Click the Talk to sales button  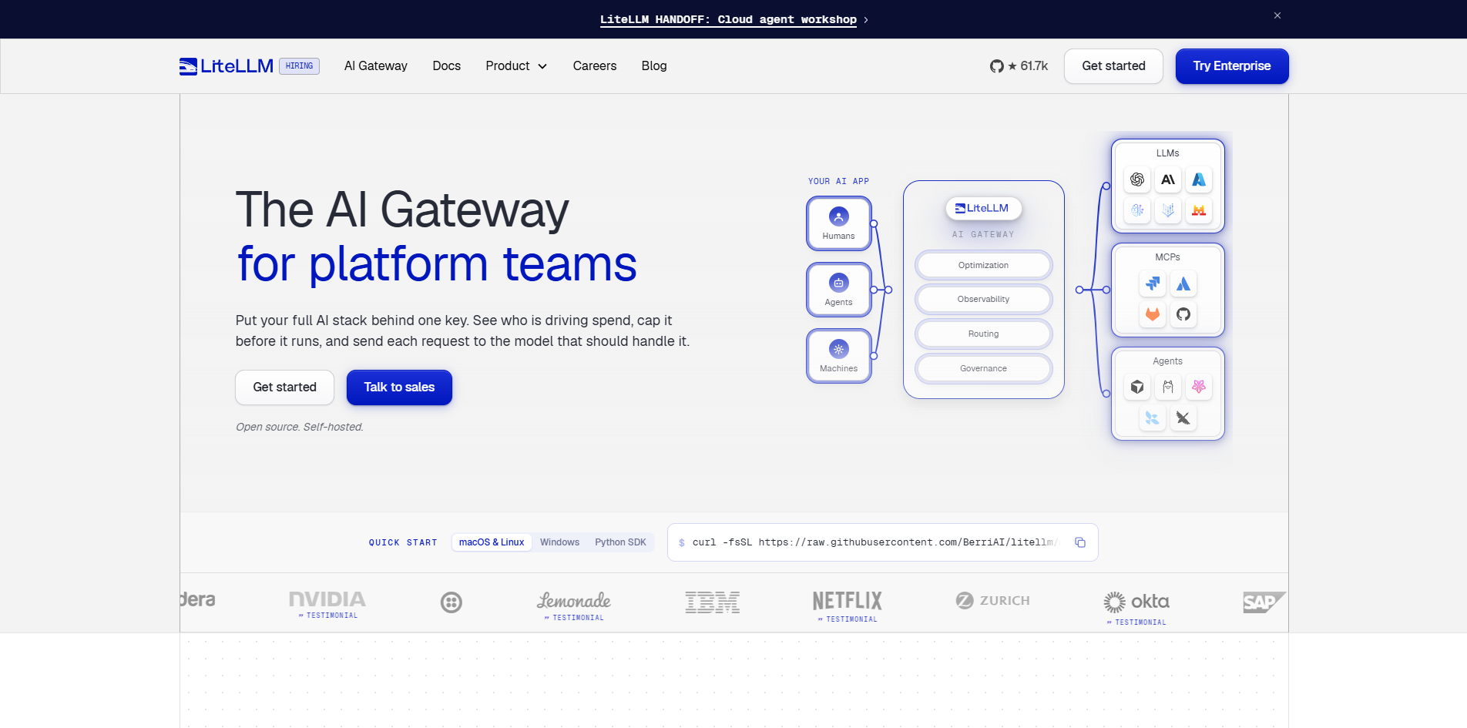[399, 387]
